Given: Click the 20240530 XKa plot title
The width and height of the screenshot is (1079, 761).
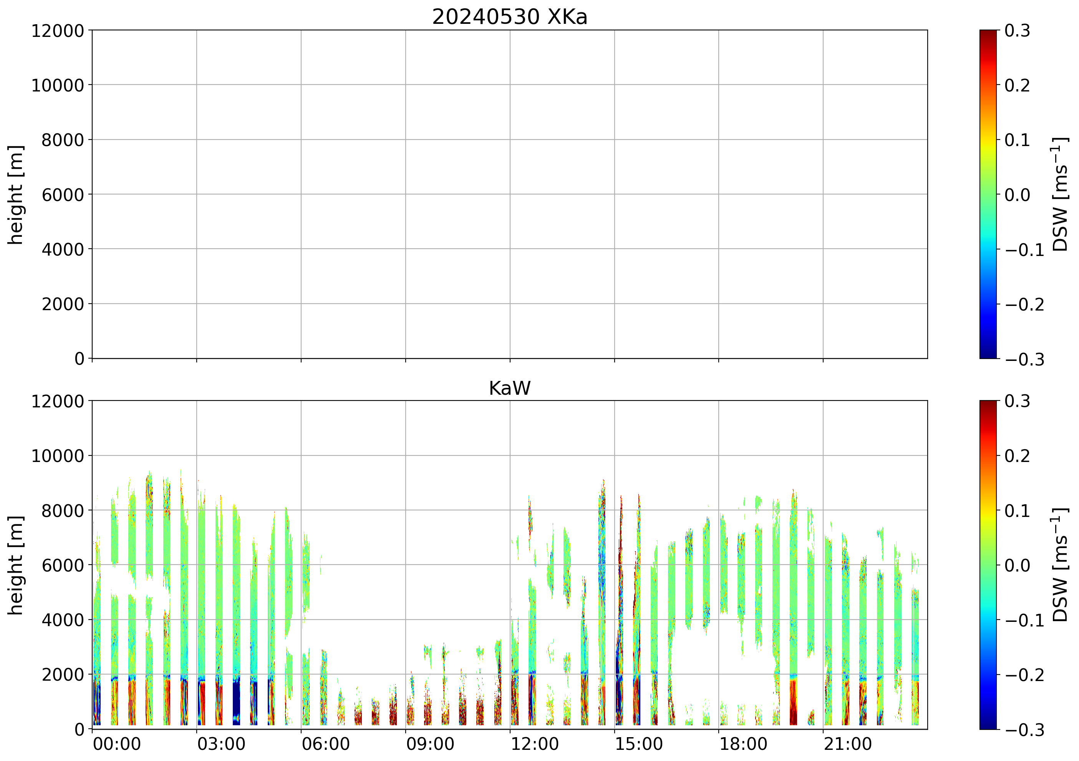Looking at the screenshot, I should click(x=509, y=17).
